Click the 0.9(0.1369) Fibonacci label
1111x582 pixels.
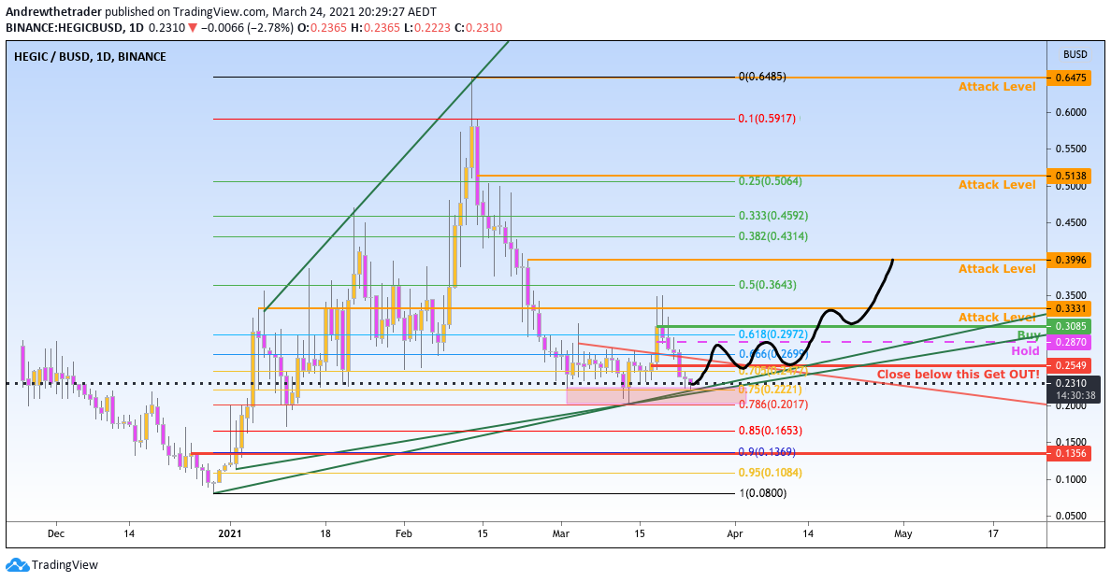768,452
